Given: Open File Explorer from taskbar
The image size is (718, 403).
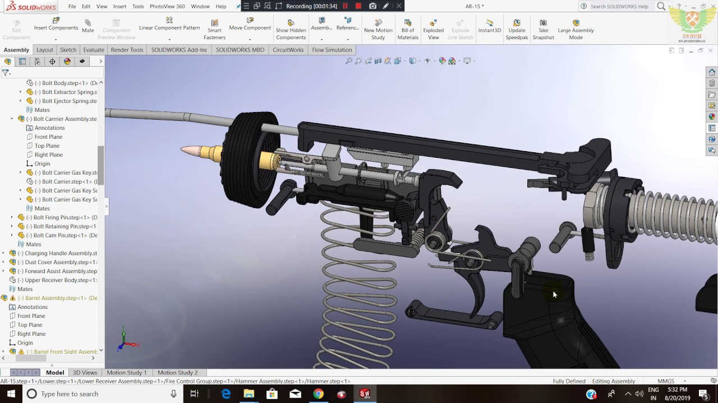Looking at the screenshot, I should (248, 394).
